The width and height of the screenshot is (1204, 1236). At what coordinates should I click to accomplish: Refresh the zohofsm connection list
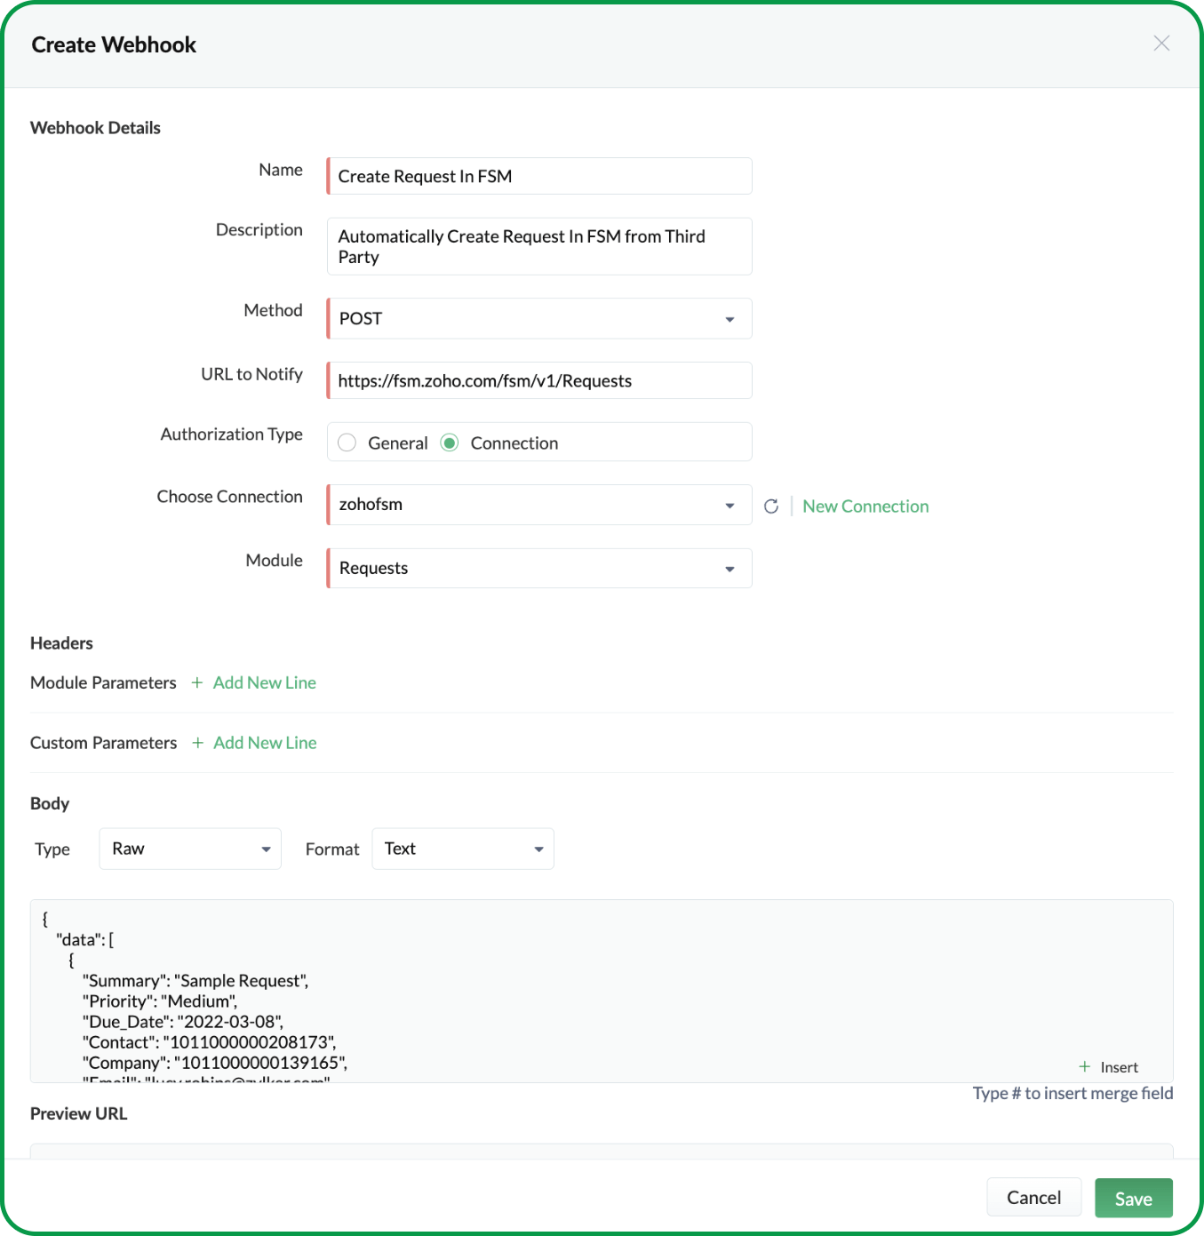[x=770, y=506]
